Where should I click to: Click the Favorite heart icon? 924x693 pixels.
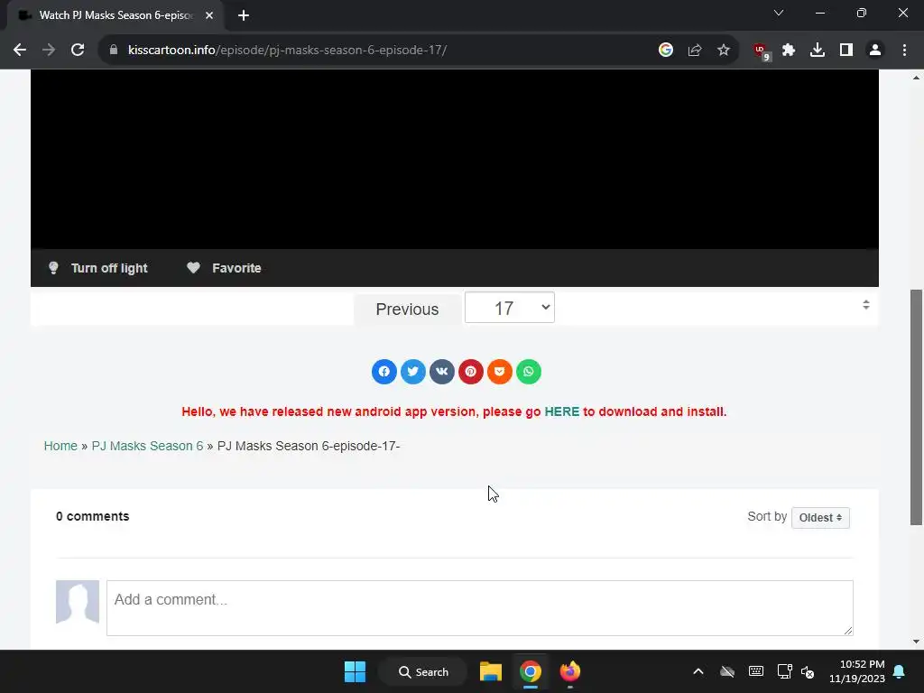click(193, 268)
